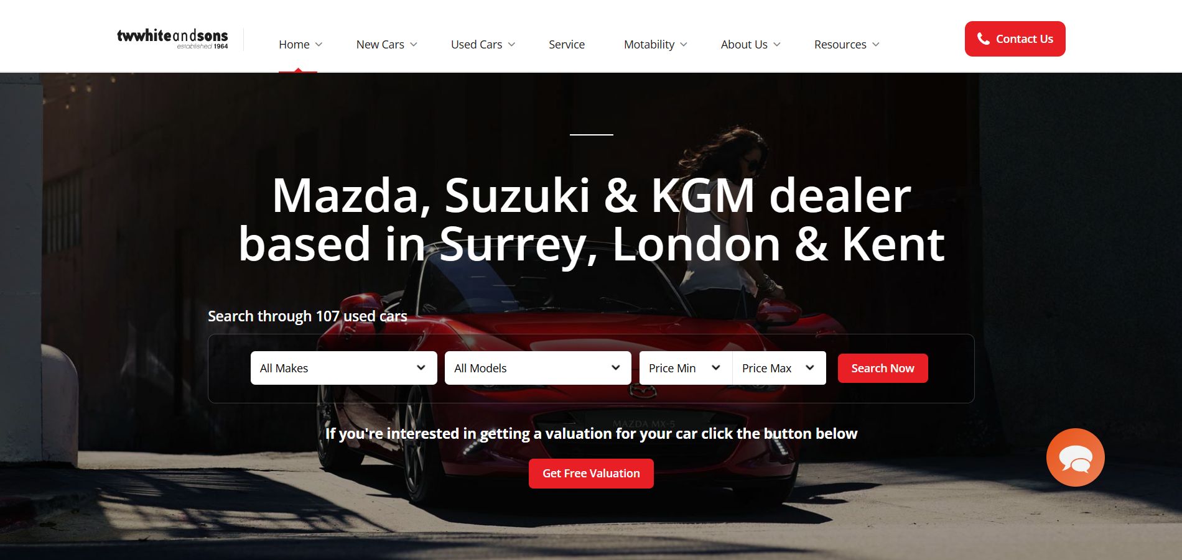Click the chevron next to Home
This screenshot has width=1182, height=560.
[319, 45]
